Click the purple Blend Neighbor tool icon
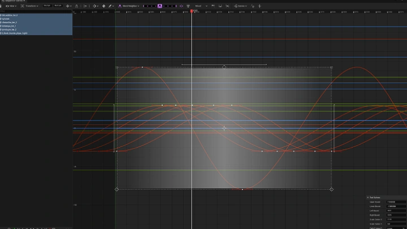407x229 pixels. [x=120, y=6]
